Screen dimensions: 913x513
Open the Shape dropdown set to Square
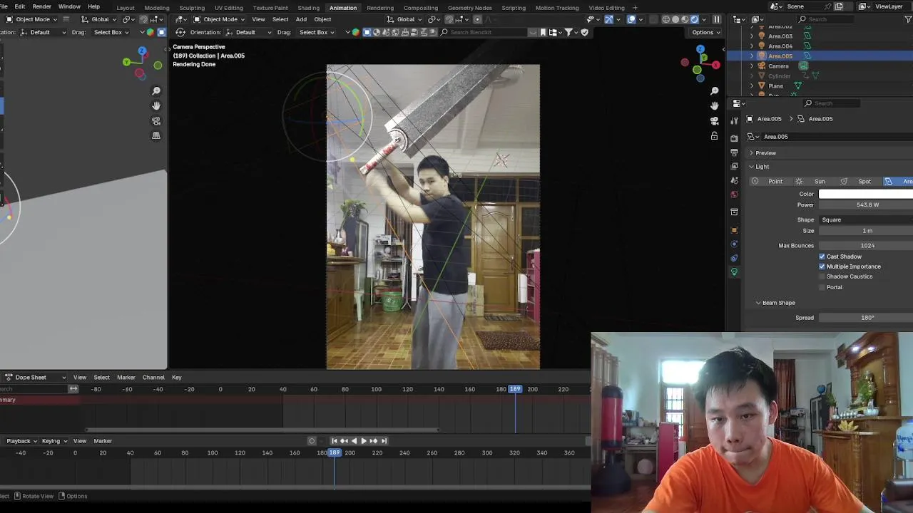pos(866,219)
